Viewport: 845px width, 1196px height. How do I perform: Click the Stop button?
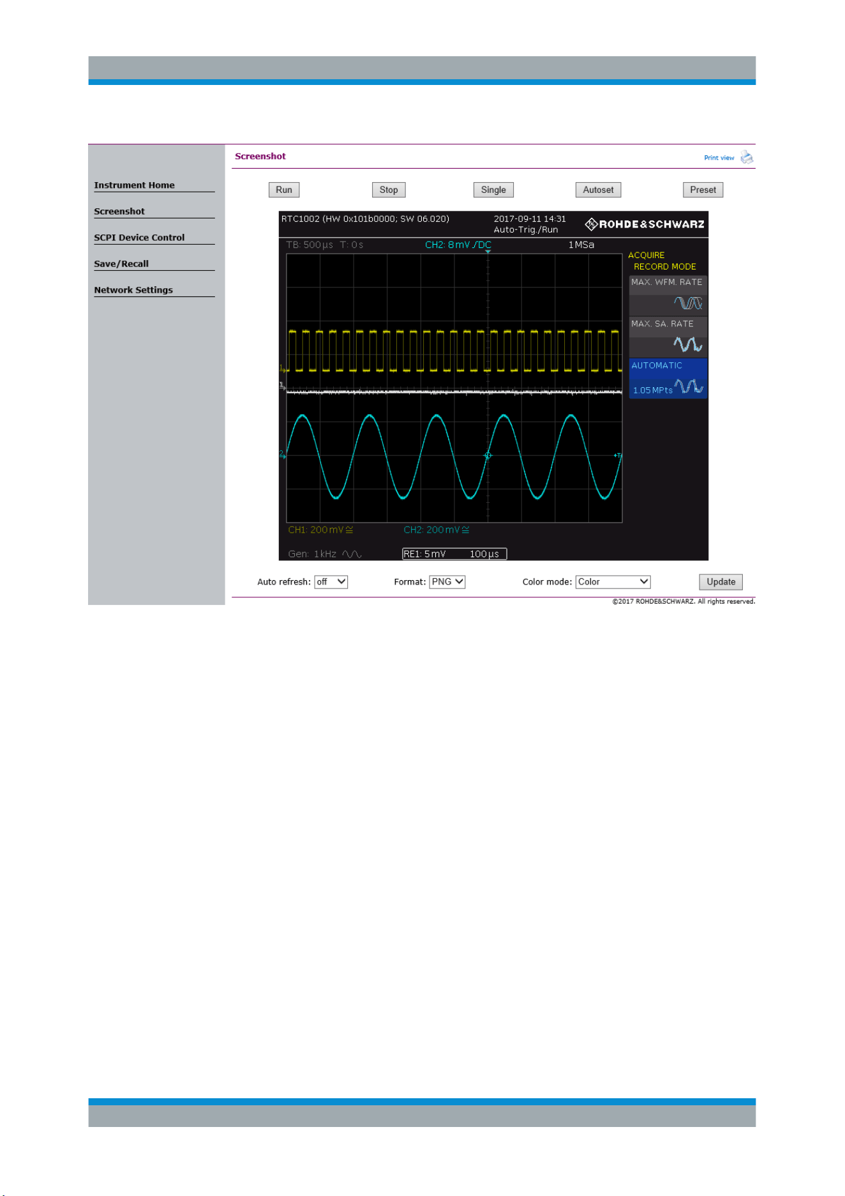point(389,190)
